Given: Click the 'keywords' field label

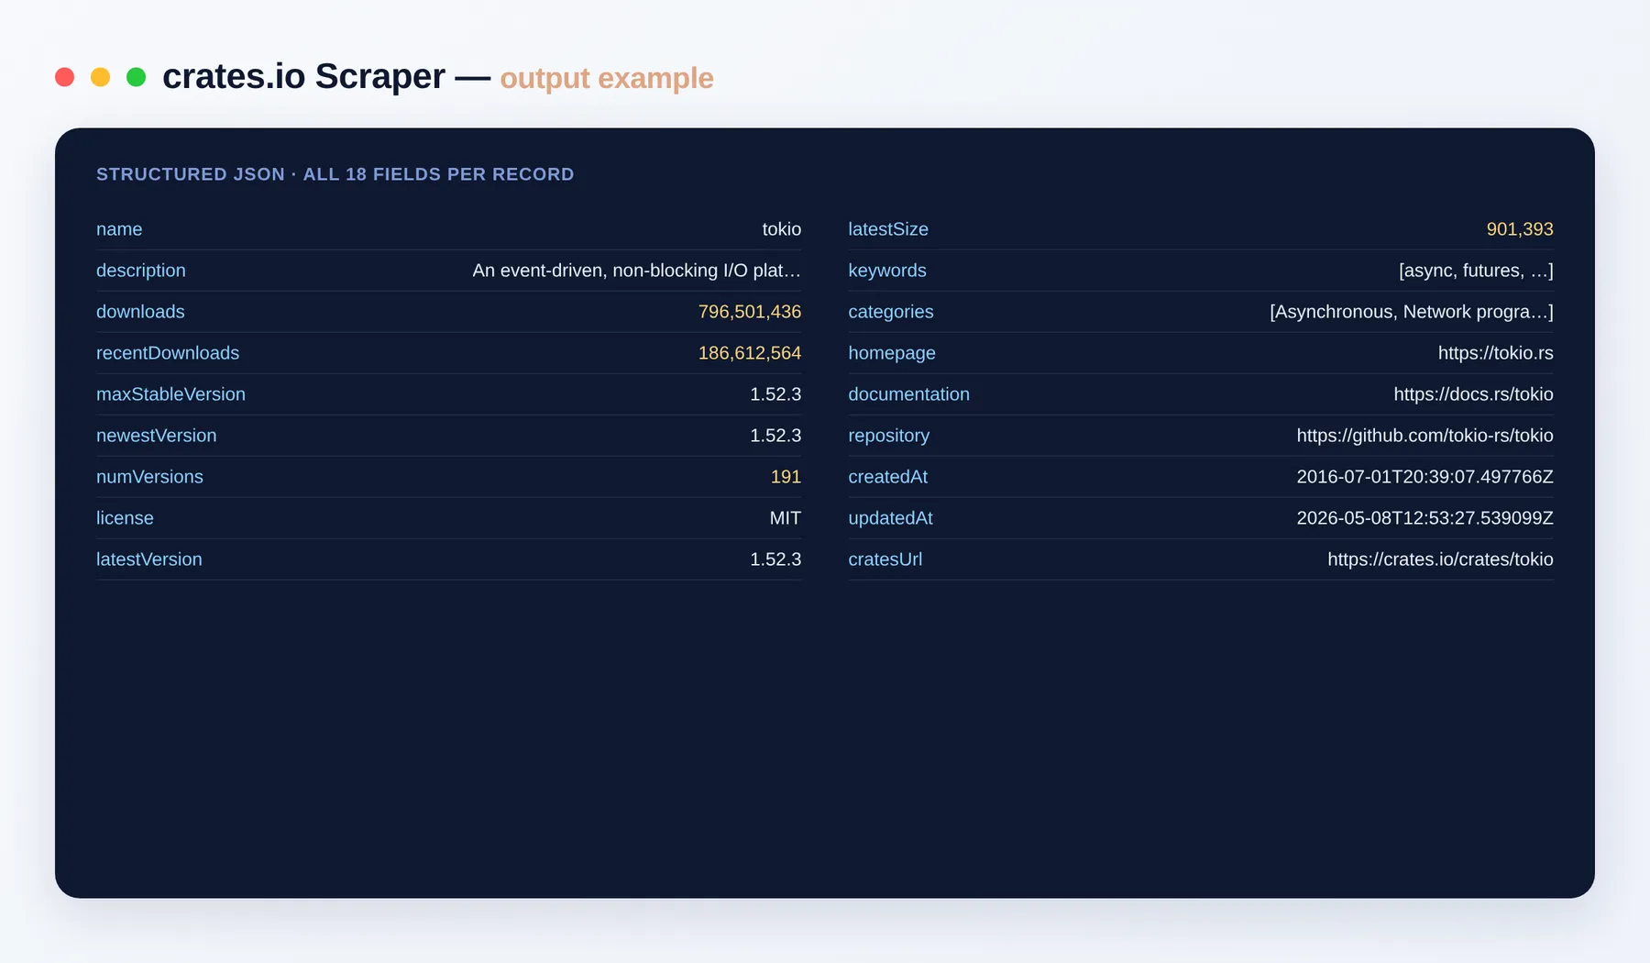Looking at the screenshot, I should (x=887, y=271).
